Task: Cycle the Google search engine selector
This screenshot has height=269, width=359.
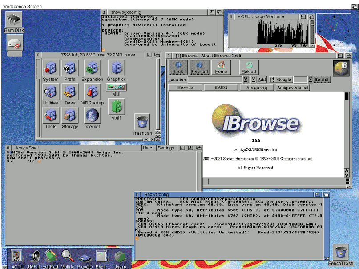Action: coord(273,80)
